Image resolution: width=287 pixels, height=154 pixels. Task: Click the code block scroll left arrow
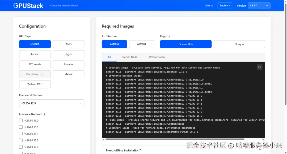(104, 139)
